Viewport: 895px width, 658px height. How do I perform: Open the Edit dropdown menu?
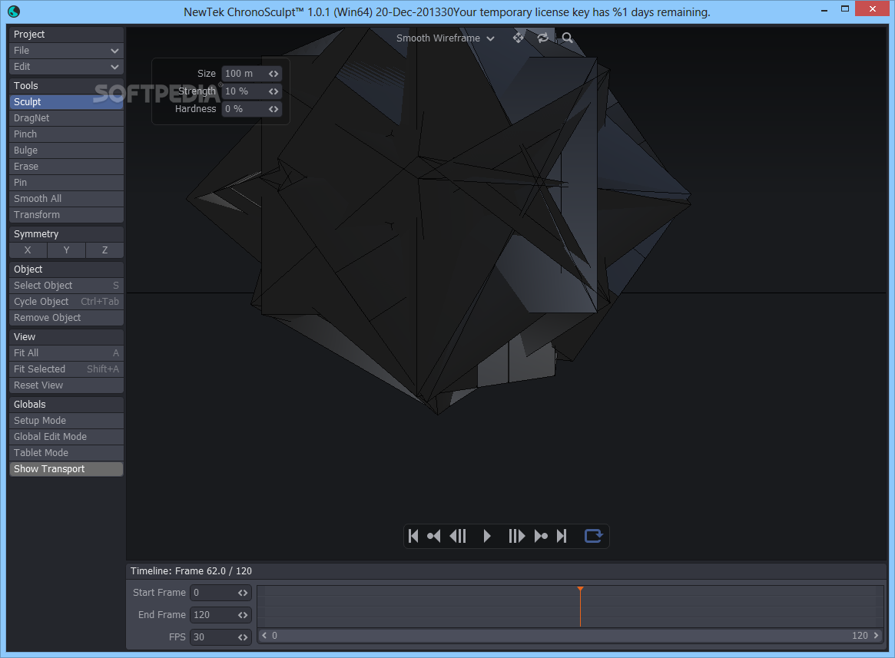point(66,67)
